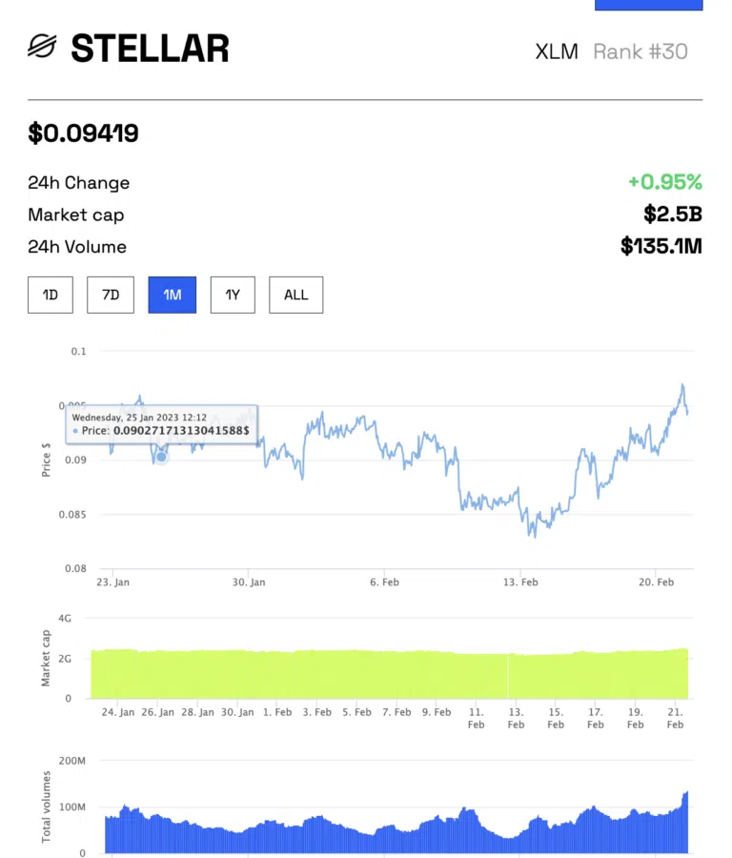
Task: Click the $2.5B market cap value
Action: point(673,214)
